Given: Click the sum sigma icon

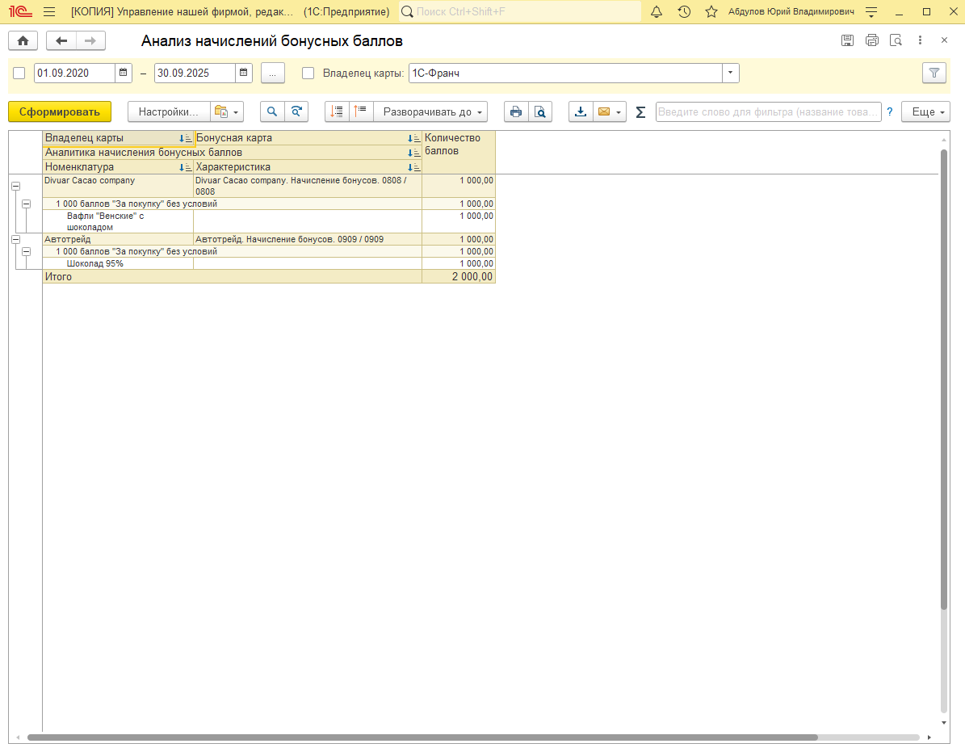Looking at the screenshot, I should [x=640, y=112].
